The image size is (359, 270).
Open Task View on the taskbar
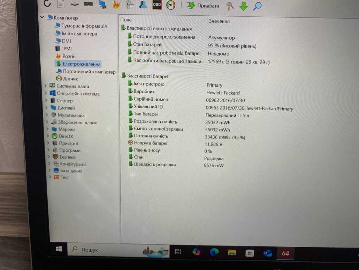[178, 251]
